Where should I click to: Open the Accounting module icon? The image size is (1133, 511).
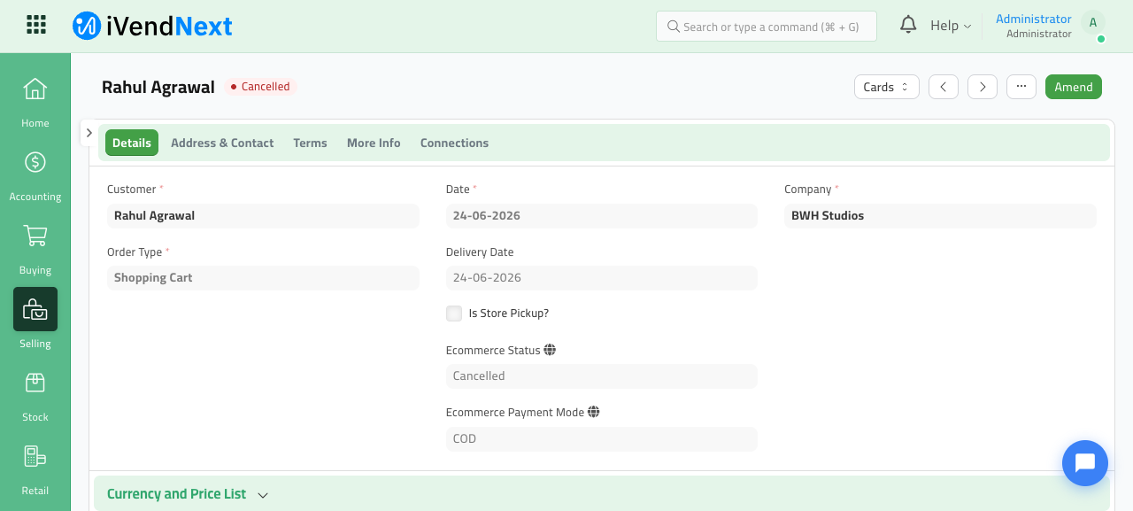(35, 162)
